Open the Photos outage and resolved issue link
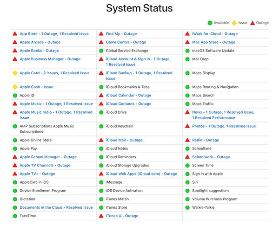Viewport: 279px width, 225px height. coord(224,126)
